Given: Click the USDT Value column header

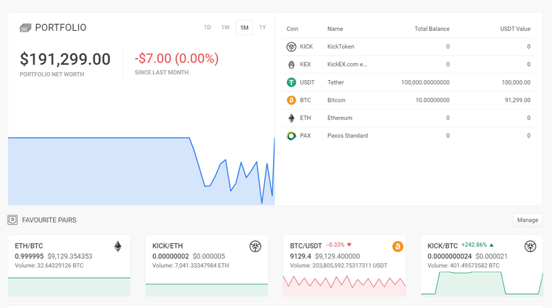Looking at the screenshot, I should (515, 29).
